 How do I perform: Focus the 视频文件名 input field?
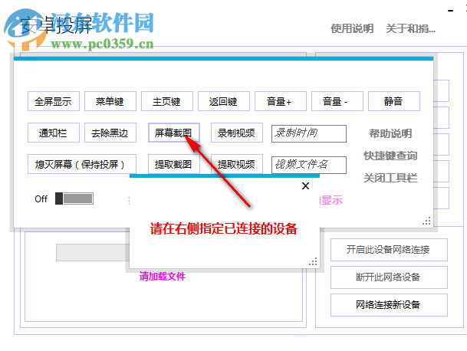(309, 165)
